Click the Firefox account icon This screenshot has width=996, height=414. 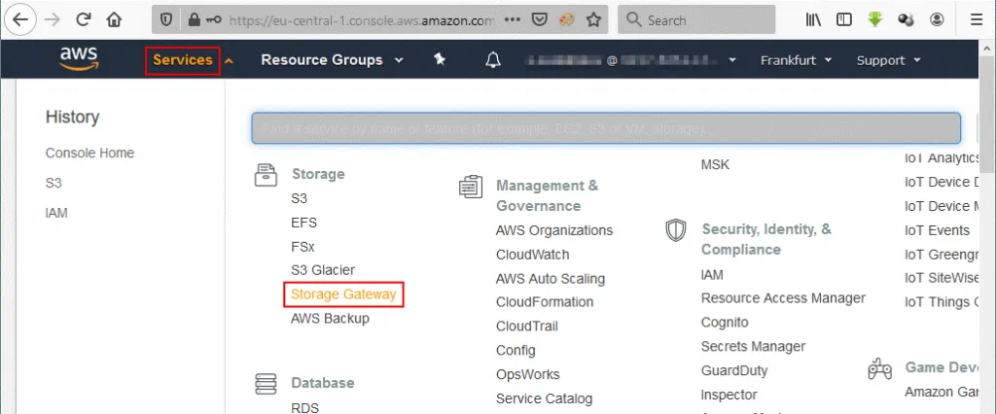point(937,19)
